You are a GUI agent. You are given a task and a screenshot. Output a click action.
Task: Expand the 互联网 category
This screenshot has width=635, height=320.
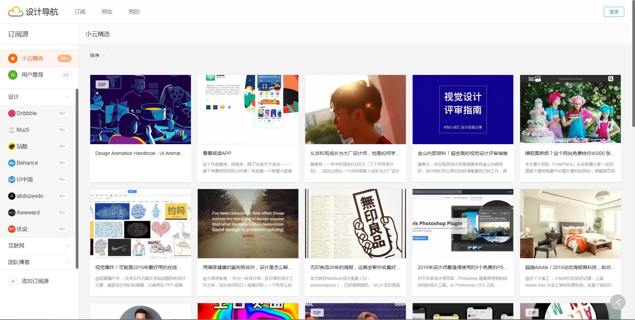pyautogui.click(x=67, y=246)
